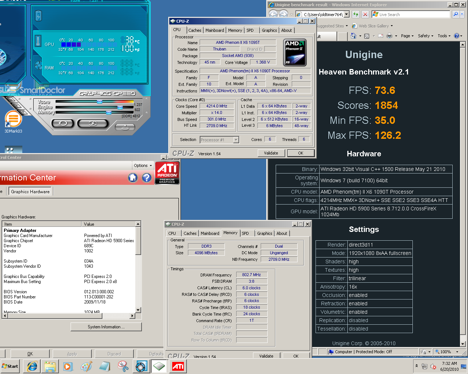The image size is (468, 374).
Task: Click the ATI Catalyst taskbar icon
Action: [178, 366]
